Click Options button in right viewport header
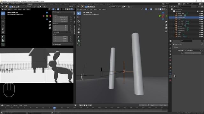 click(x=164, y=7)
